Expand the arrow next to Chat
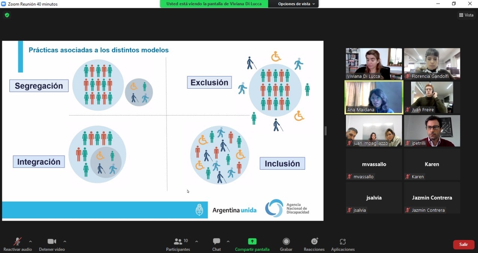Viewport: 478px width, 253px height. click(x=228, y=241)
